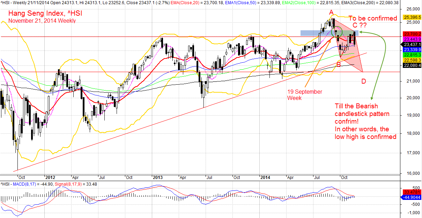Click the green 22,815.3 price tag

click(412, 55)
